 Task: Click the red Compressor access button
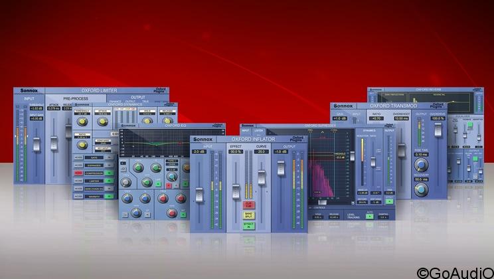coord(78,173)
